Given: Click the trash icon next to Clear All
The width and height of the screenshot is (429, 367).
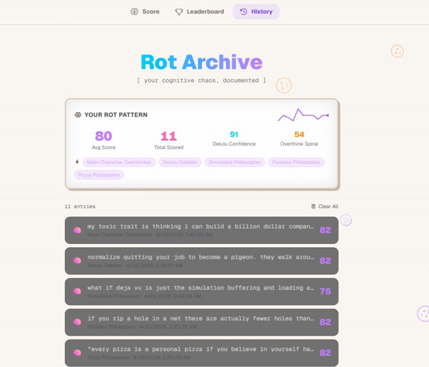Looking at the screenshot, I should (x=314, y=206).
